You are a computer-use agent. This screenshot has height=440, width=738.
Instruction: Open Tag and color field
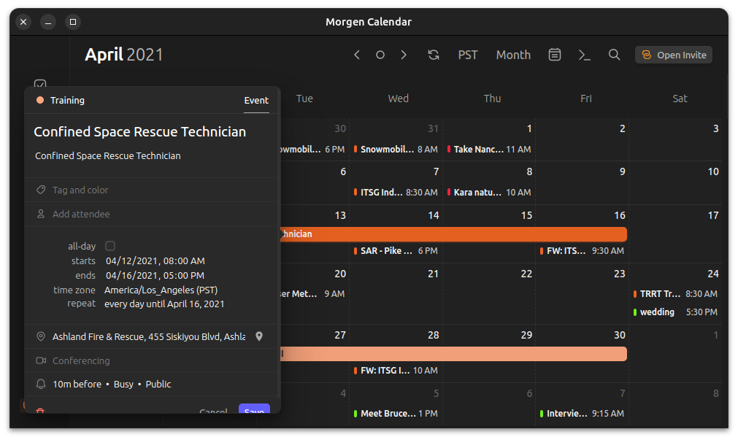point(150,190)
